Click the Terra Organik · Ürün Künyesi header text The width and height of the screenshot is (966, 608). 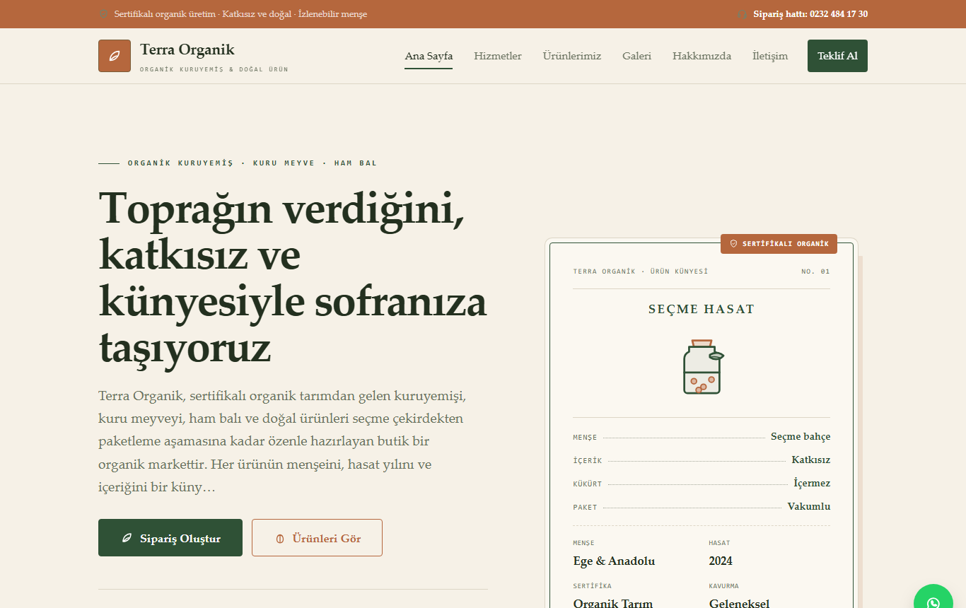[641, 271]
